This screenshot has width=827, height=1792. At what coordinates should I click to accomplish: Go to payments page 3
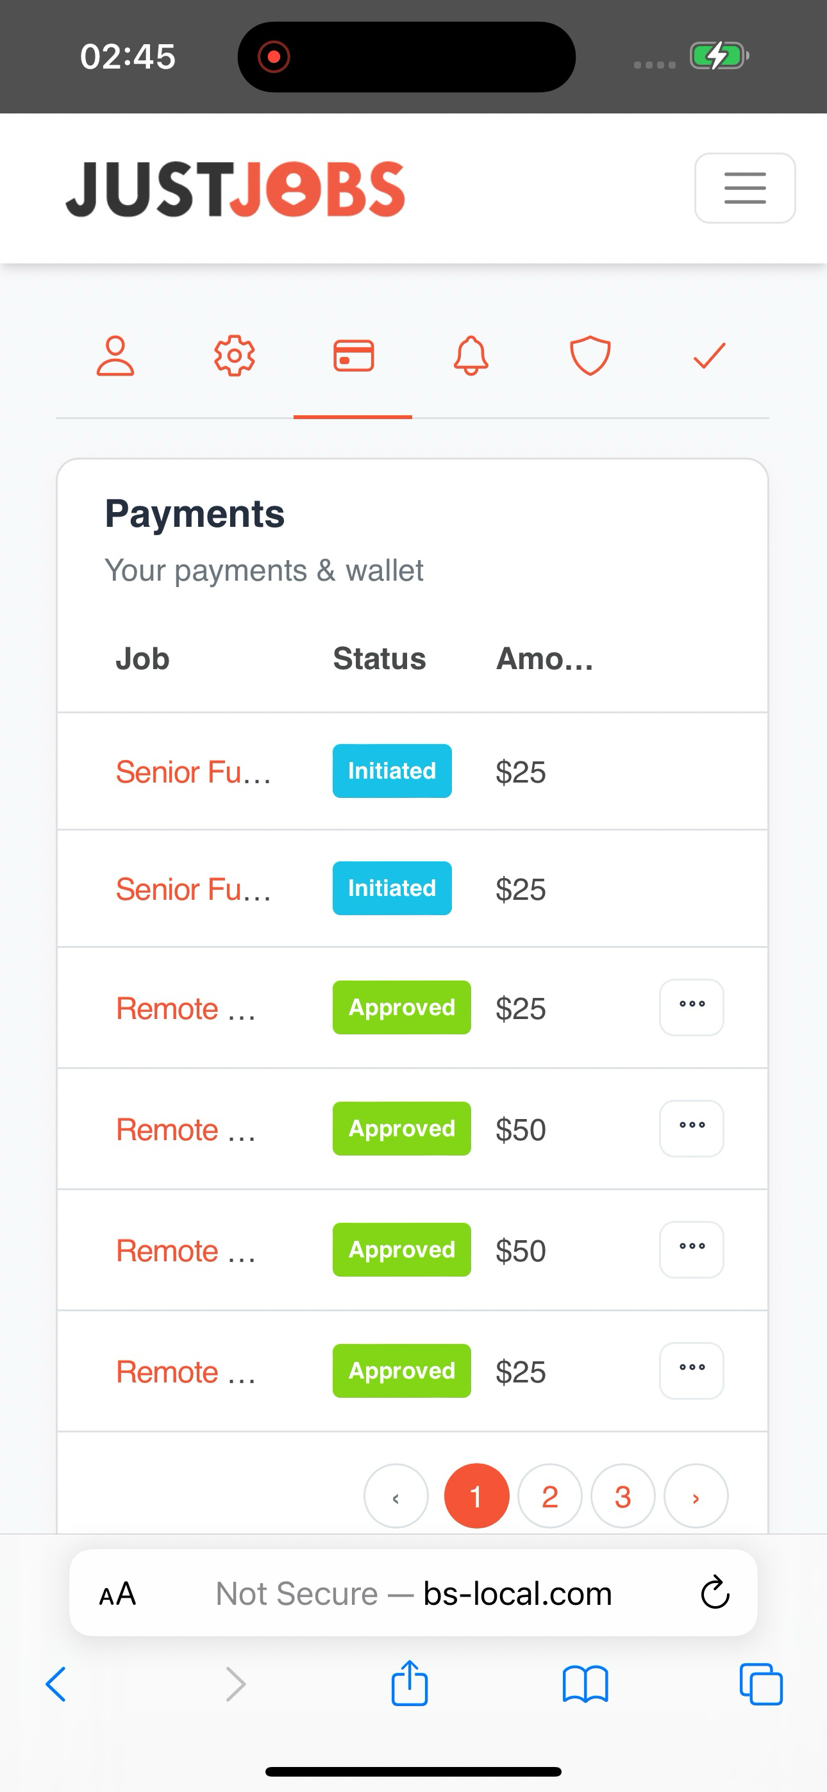(x=623, y=1496)
